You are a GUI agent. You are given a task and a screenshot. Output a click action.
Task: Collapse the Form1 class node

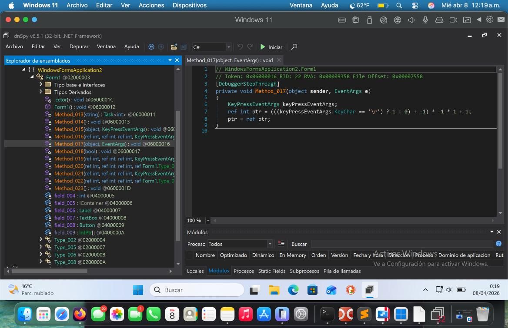pyautogui.click(x=32, y=77)
